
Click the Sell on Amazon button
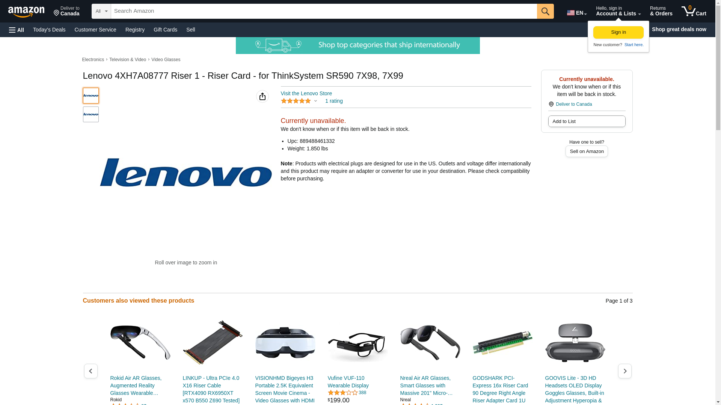(587, 151)
